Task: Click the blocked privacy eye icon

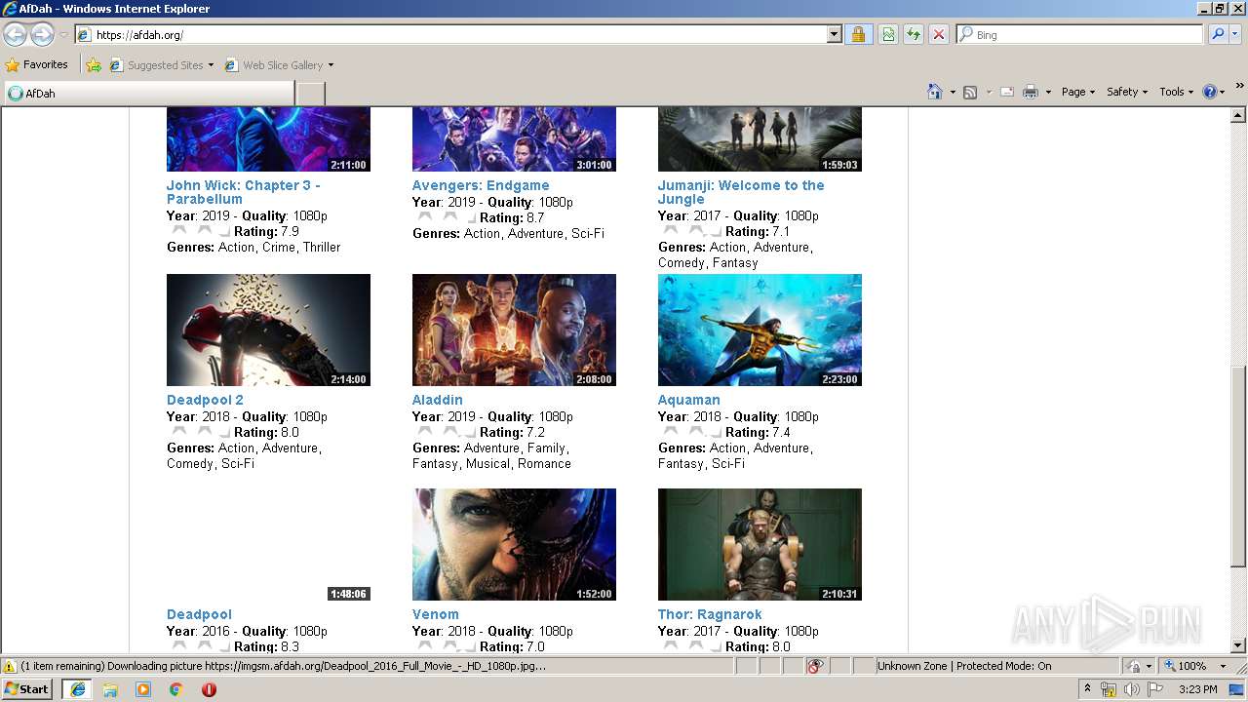Action: [x=815, y=666]
